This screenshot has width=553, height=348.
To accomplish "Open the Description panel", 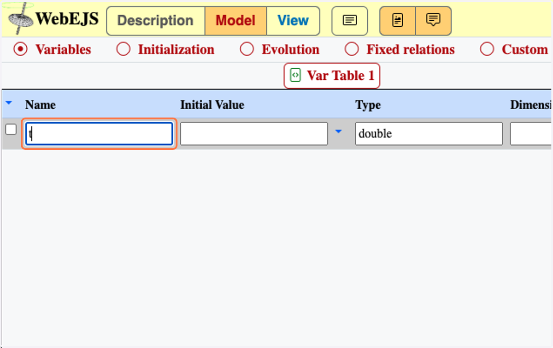I will click(x=155, y=21).
